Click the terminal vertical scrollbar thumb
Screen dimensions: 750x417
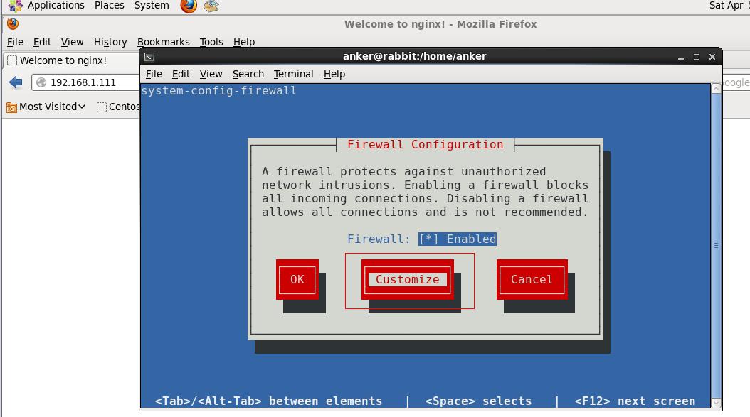(716, 246)
